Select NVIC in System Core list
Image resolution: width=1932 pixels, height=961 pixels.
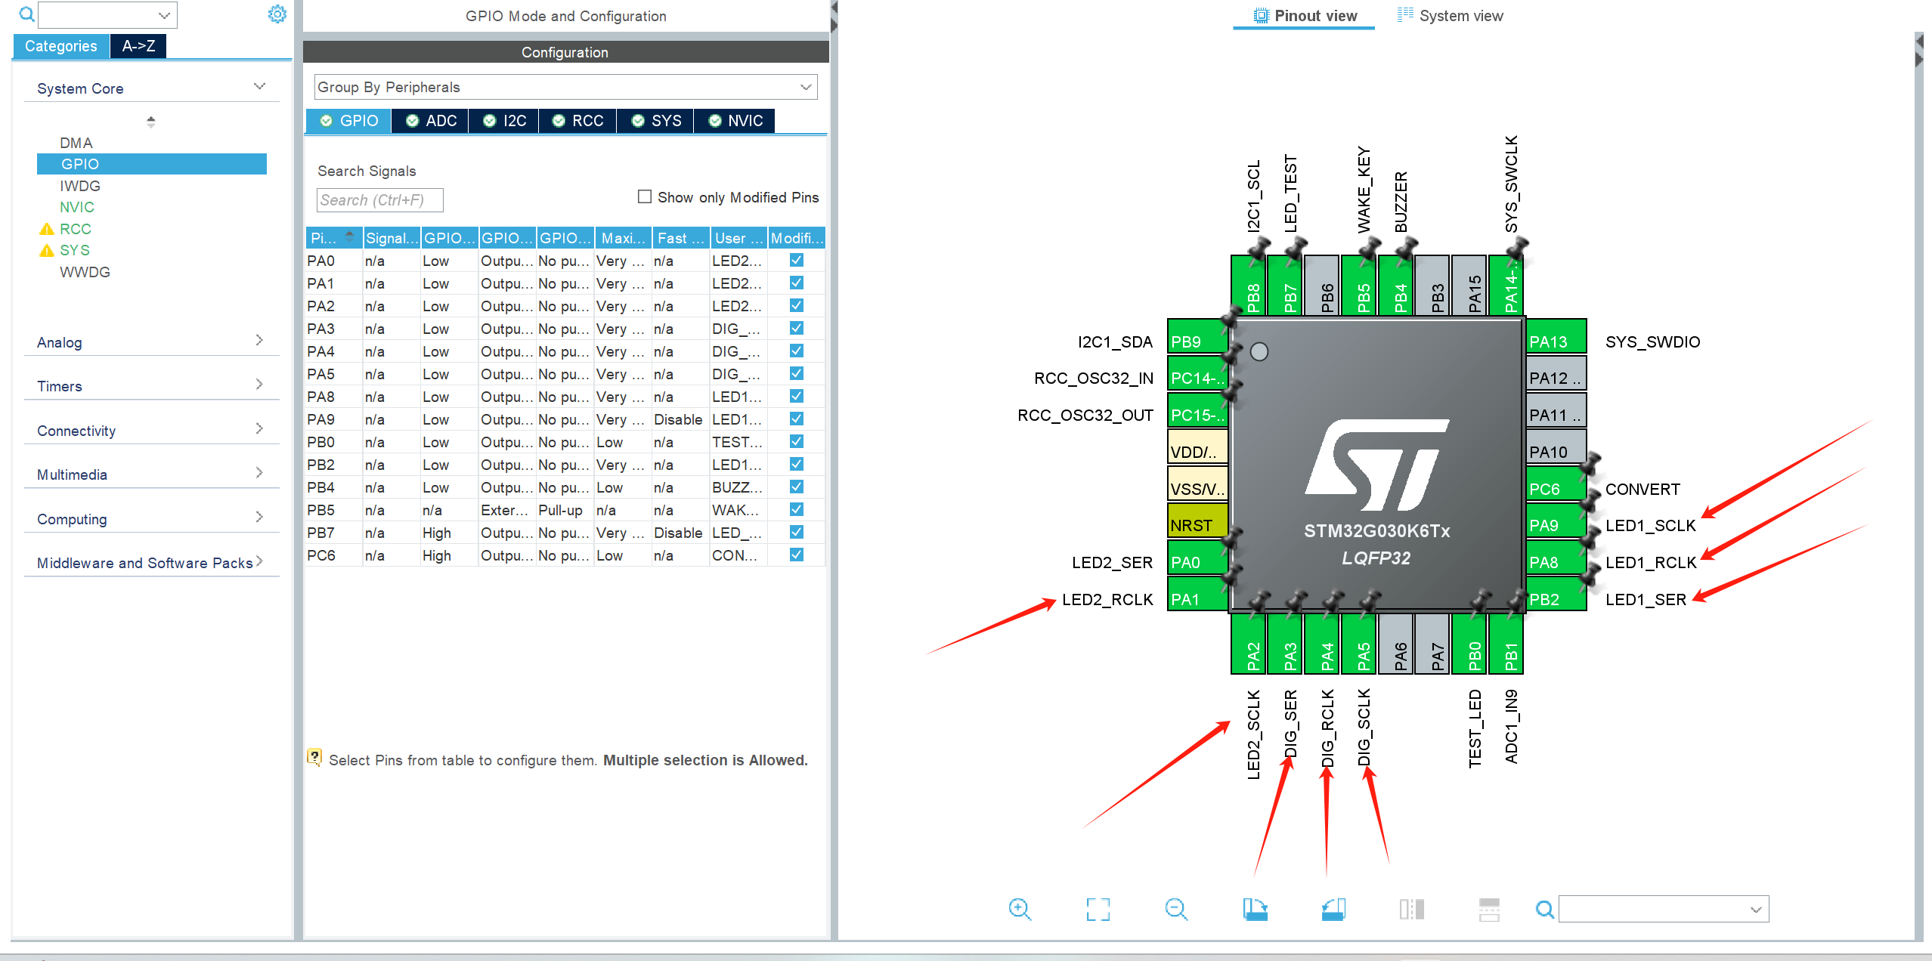point(77,206)
